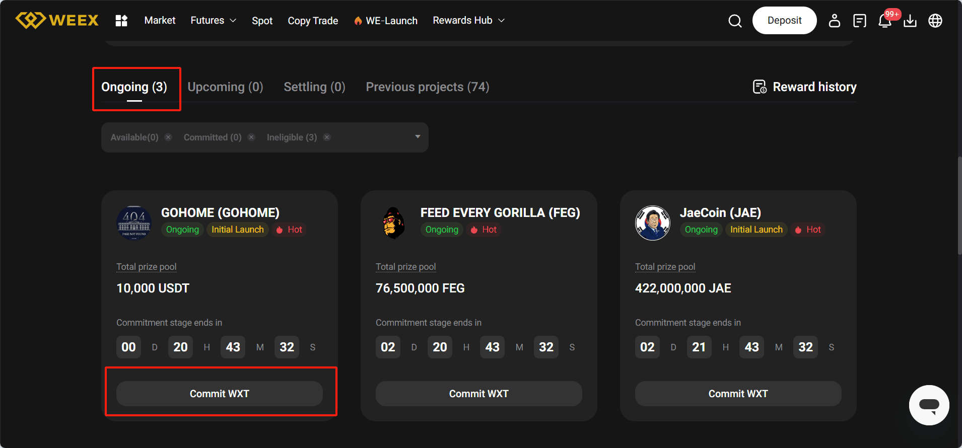Open the language globe icon
The image size is (962, 448).
coord(935,21)
